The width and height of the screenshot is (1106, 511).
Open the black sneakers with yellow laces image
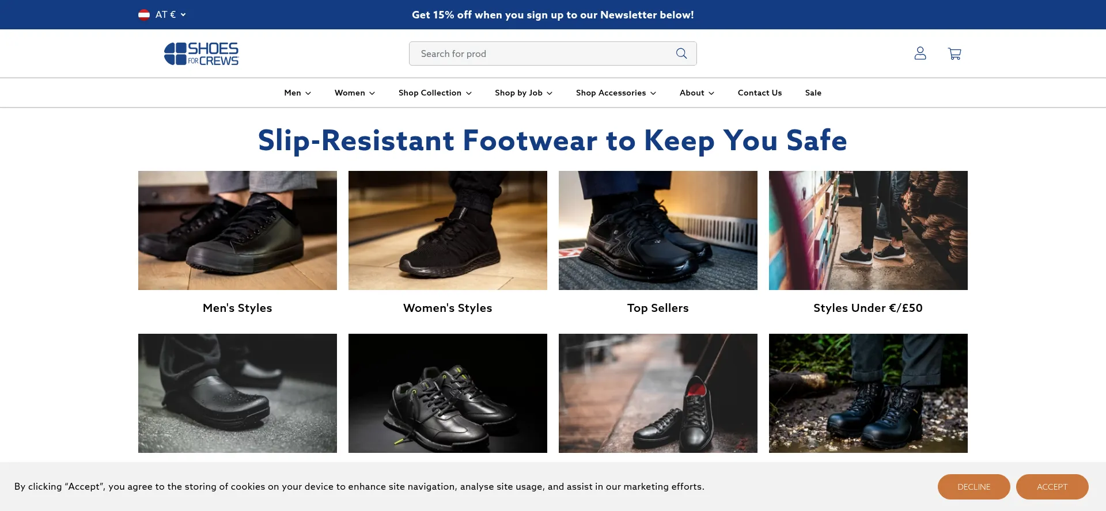tap(448, 393)
